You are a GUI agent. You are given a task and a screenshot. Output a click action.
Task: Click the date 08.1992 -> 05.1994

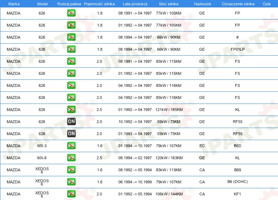click(135, 170)
